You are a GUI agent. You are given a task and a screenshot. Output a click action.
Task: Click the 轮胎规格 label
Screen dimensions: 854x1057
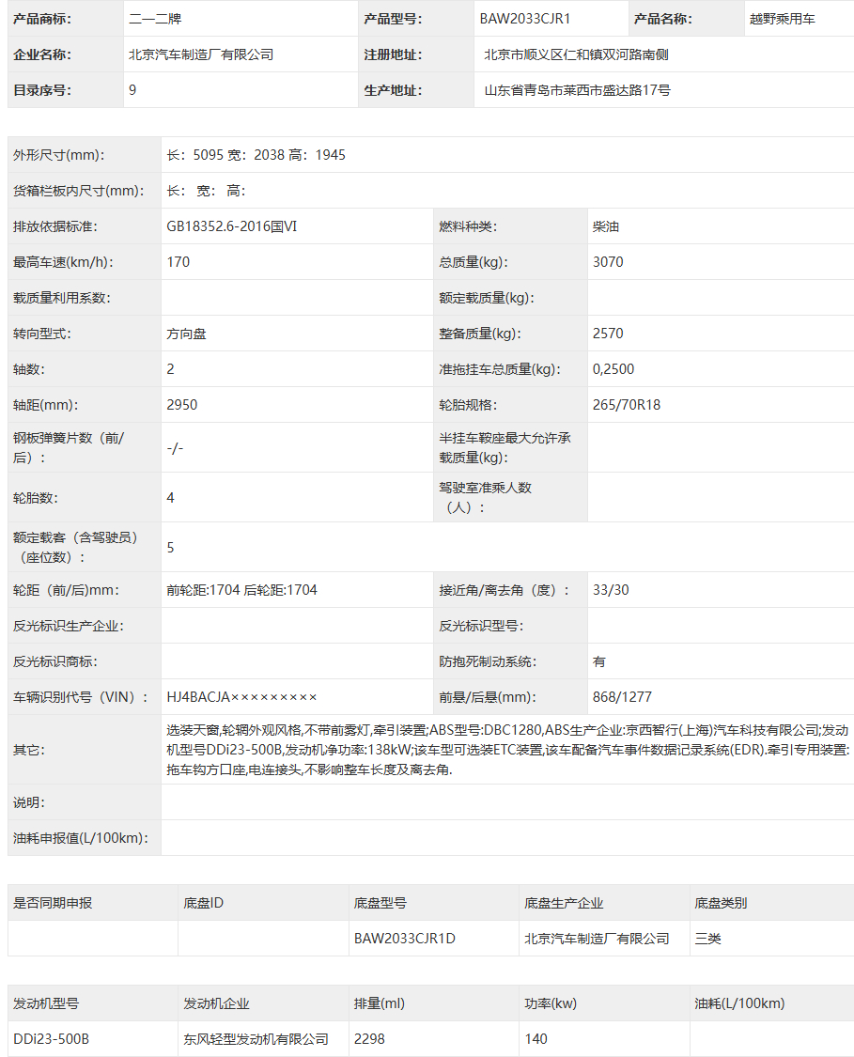468,405
